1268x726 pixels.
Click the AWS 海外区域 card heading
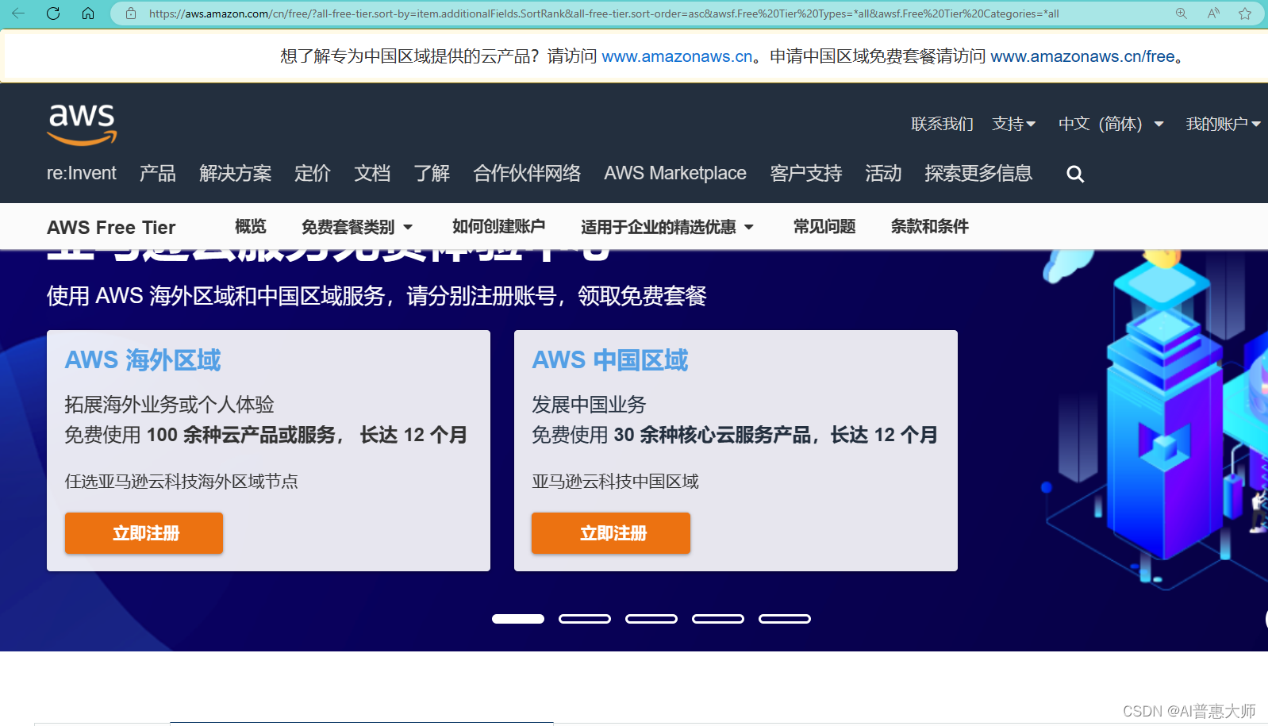coord(143,360)
